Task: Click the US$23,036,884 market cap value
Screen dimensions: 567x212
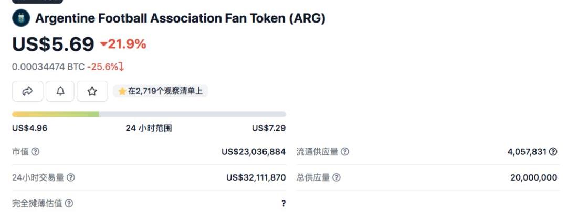Action: (254, 152)
